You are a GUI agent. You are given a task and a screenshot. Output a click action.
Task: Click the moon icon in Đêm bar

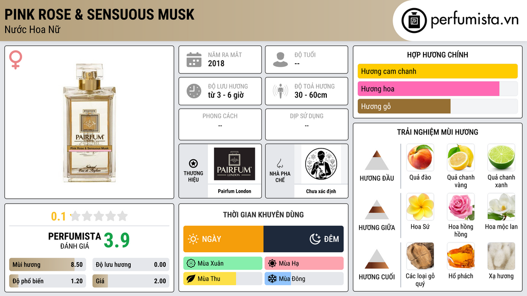tap(315, 239)
